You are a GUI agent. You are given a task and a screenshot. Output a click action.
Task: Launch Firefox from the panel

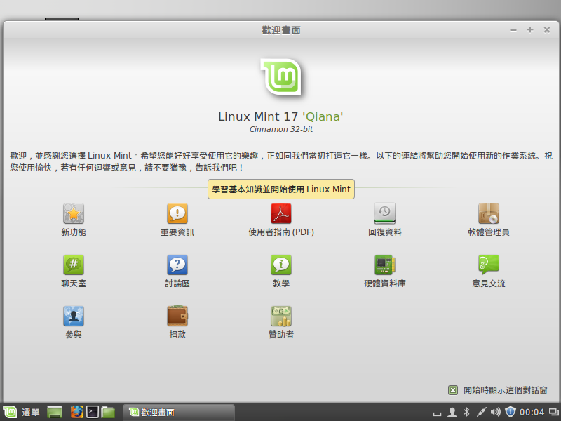[76, 412]
